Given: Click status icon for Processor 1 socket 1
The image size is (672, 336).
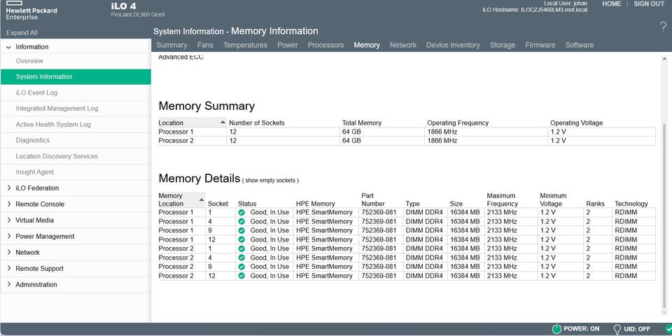Looking at the screenshot, I should pyautogui.click(x=241, y=212).
